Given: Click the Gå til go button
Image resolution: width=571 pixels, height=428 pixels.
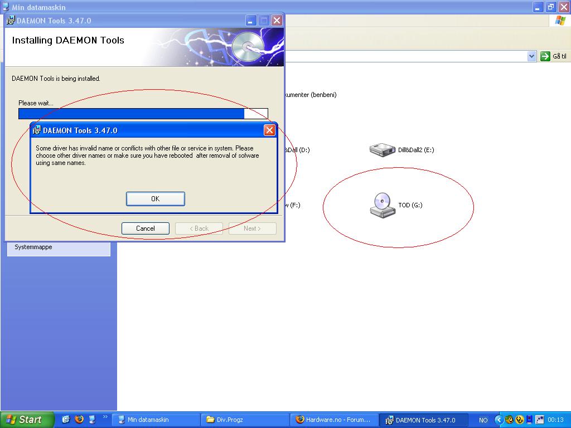Looking at the screenshot, I should point(554,56).
